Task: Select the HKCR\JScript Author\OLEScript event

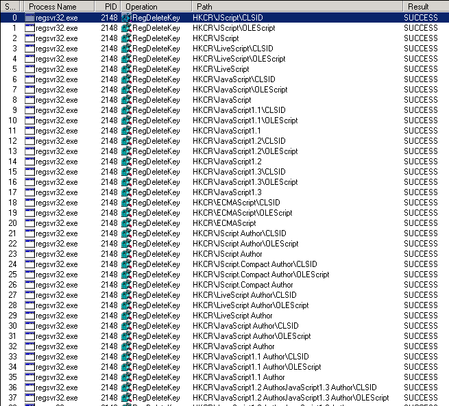Action: tap(245, 244)
